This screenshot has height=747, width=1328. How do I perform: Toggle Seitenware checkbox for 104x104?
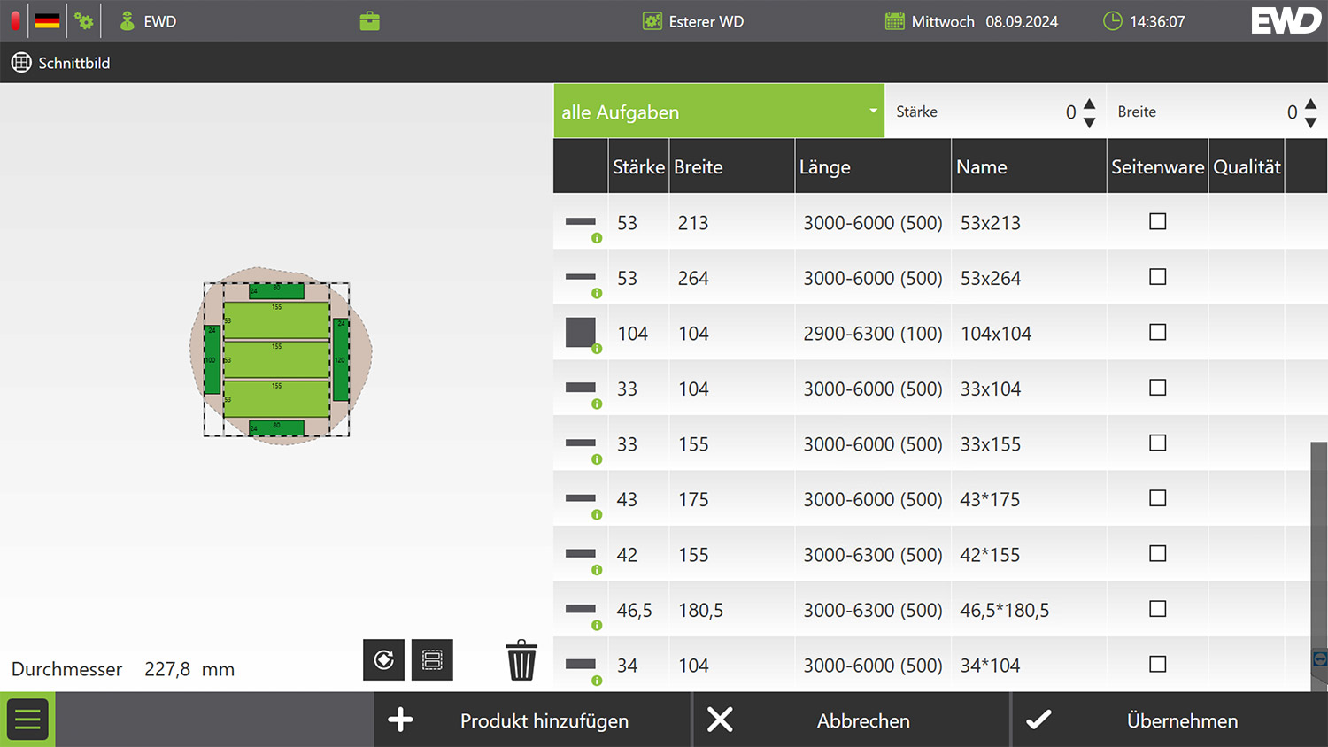click(x=1157, y=332)
